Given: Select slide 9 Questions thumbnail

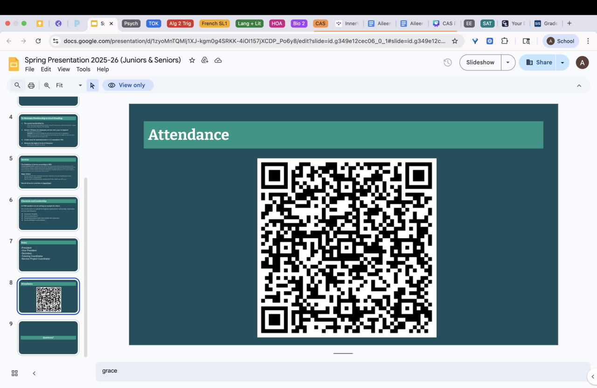Looking at the screenshot, I should coord(49,338).
